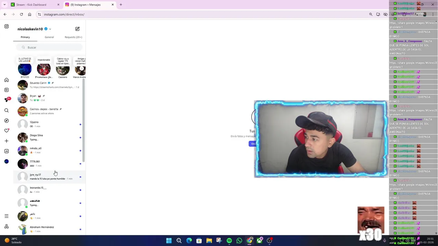Open Spotify from the taskbar
This screenshot has height=246, width=438.
point(229,241)
